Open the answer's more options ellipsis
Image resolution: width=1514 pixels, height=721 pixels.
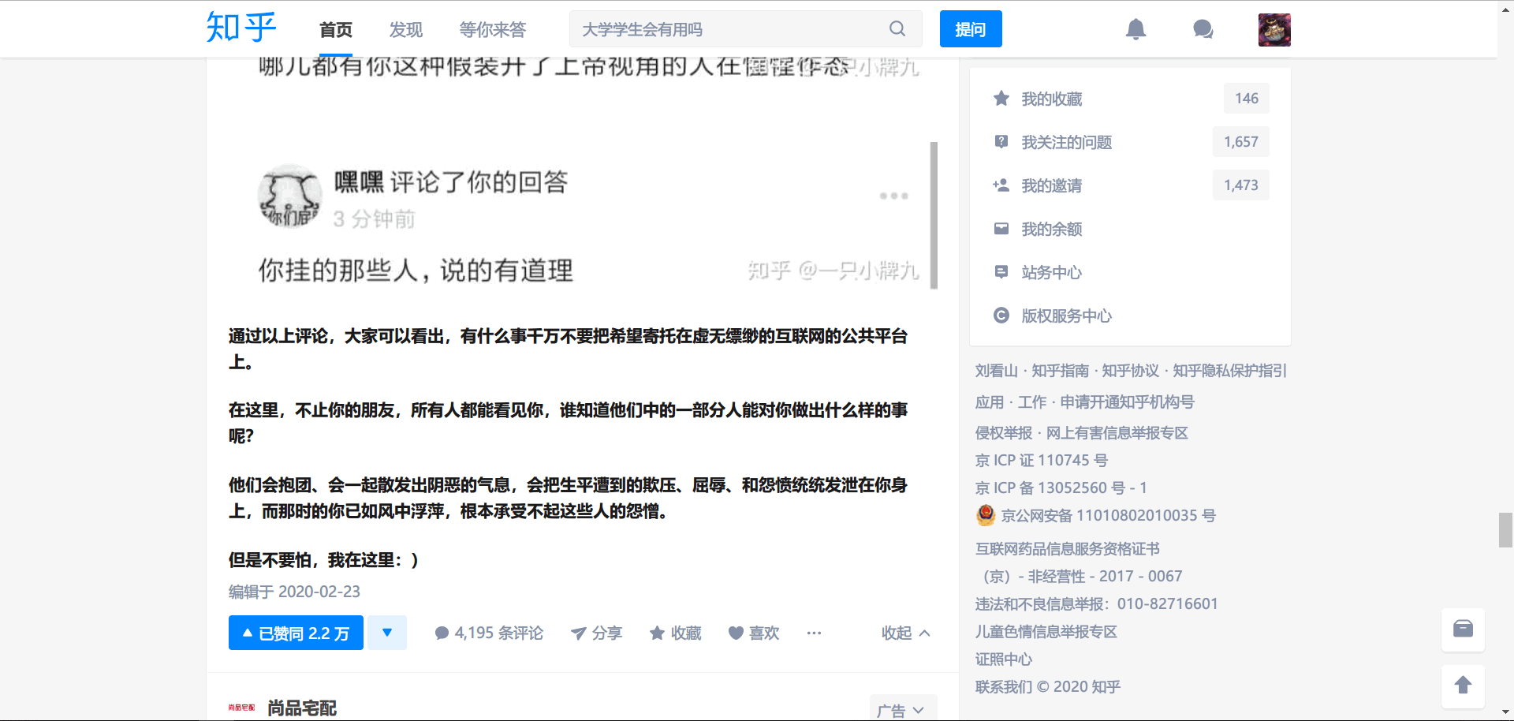814,633
